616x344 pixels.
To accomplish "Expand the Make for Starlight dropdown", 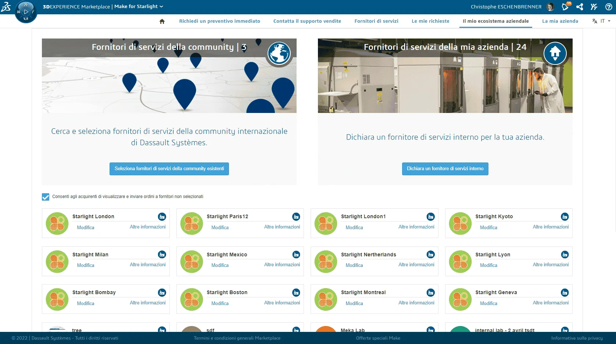I will point(161,6).
